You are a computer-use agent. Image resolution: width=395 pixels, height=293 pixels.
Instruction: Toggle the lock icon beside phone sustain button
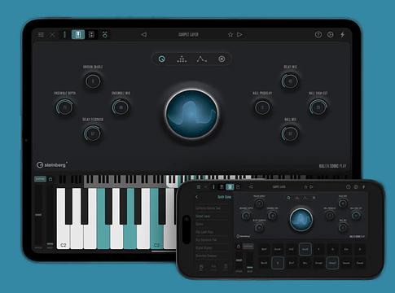point(239,247)
